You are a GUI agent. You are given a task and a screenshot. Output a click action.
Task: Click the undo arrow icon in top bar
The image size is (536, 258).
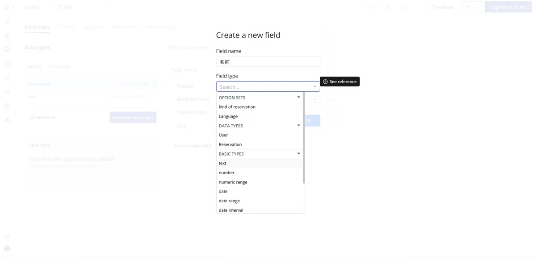405,7
